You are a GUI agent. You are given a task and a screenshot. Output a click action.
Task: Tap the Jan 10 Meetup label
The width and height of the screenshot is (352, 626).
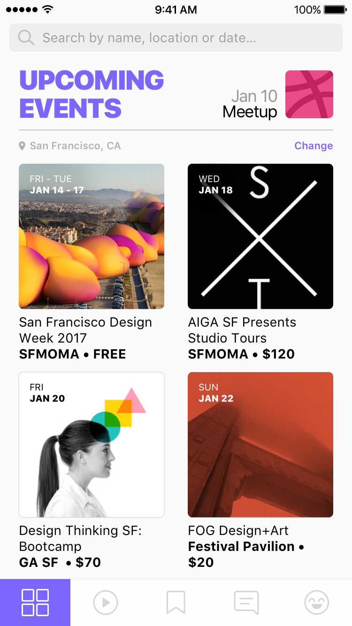pos(250,104)
